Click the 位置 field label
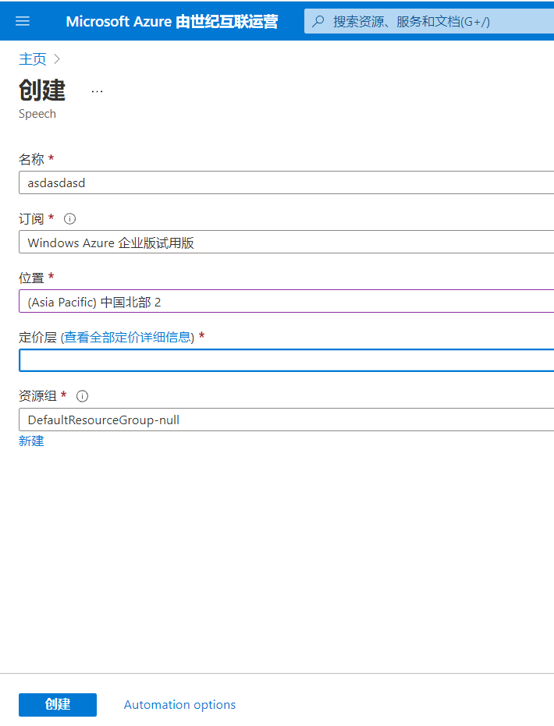Screen dimensions: 554x726 point(31,278)
